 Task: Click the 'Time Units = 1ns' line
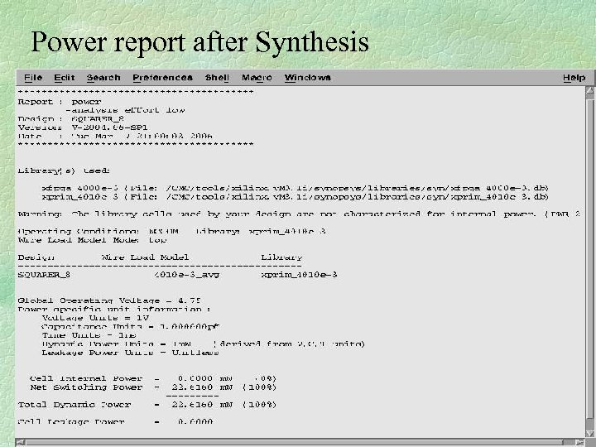[89, 335]
